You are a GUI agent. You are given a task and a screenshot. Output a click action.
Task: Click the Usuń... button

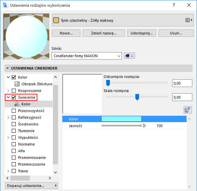click(176, 33)
